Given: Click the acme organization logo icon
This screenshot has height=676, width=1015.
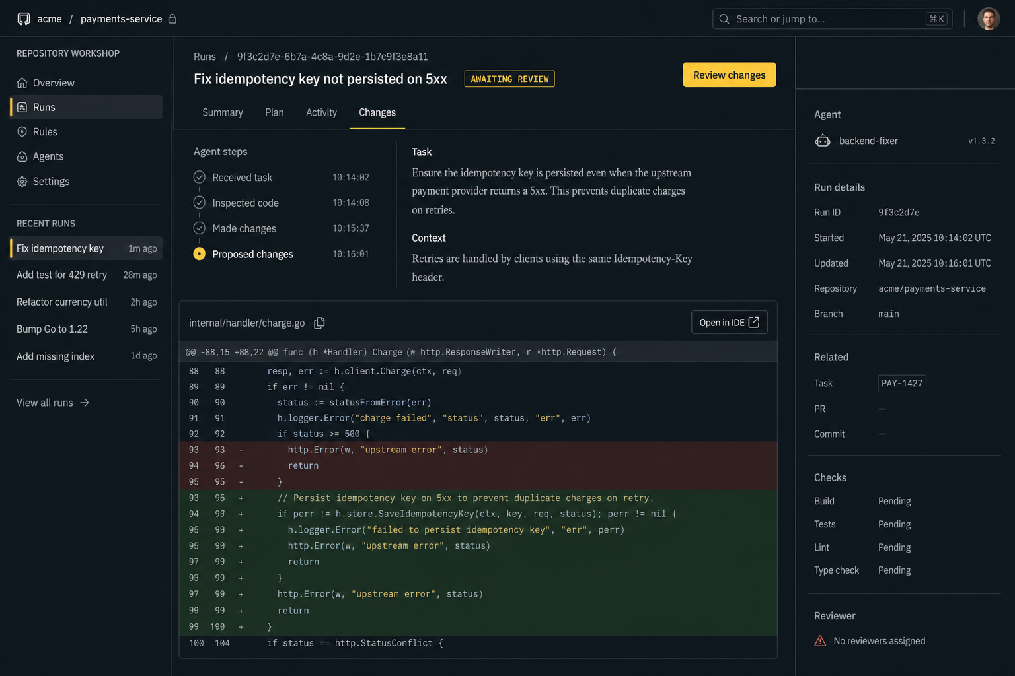Looking at the screenshot, I should (x=24, y=18).
